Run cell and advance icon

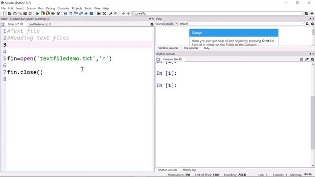tap(48, 13)
